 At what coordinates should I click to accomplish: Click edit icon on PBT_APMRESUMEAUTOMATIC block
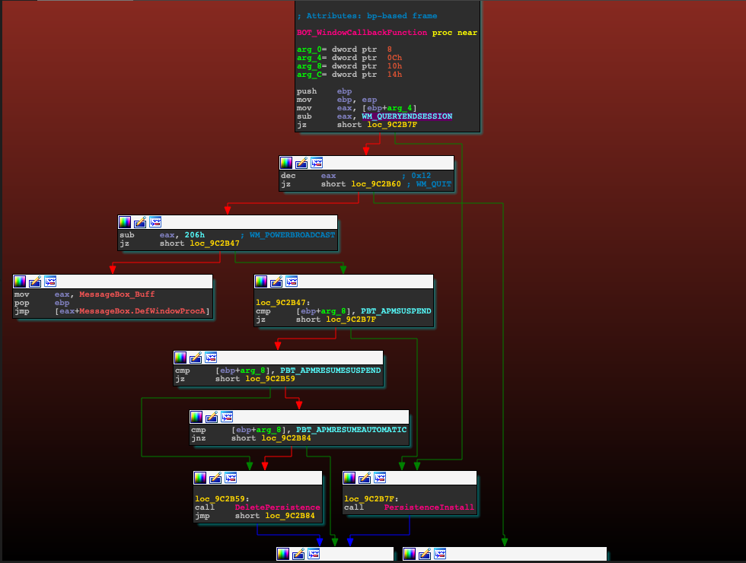click(212, 417)
